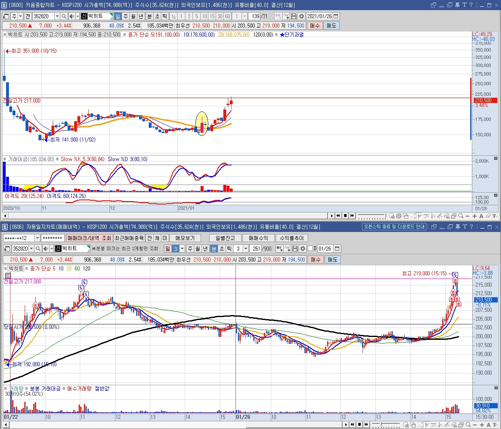Adjust zoom slider below upper chart
This screenshot has height=429, width=501.
click(x=372, y=216)
